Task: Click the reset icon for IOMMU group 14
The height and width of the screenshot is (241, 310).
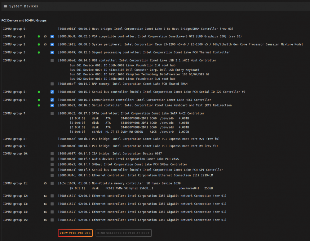Action: [45, 212]
